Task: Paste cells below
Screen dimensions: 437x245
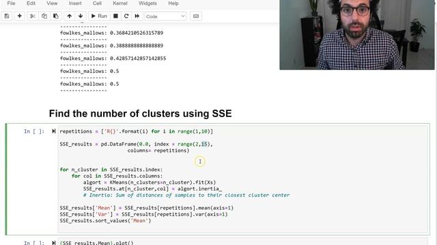Action: click(x=56, y=16)
